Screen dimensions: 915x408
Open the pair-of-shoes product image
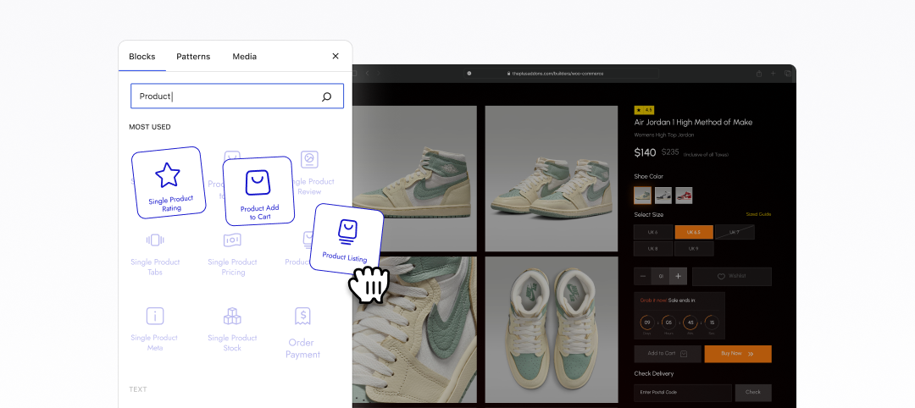[552, 179]
